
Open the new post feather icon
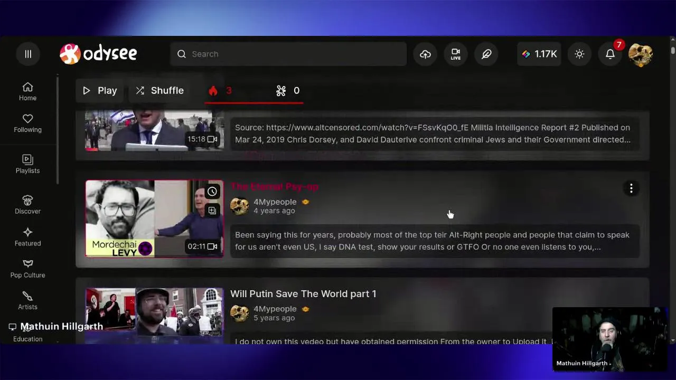(486, 54)
